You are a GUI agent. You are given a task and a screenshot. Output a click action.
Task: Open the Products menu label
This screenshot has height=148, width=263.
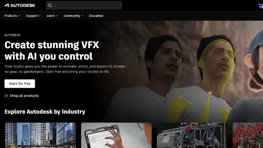coord(11,16)
